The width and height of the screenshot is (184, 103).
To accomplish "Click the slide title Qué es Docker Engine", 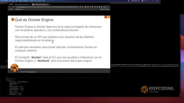I will point(34,20).
